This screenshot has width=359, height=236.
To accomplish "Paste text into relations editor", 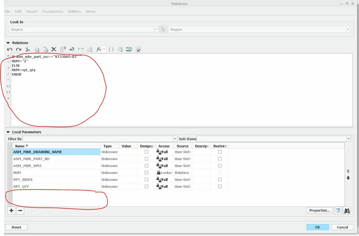I will coord(45,49).
